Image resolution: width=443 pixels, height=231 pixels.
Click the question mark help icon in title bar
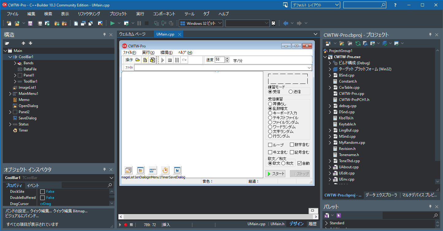pyautogui.click(x=395, y=5)
